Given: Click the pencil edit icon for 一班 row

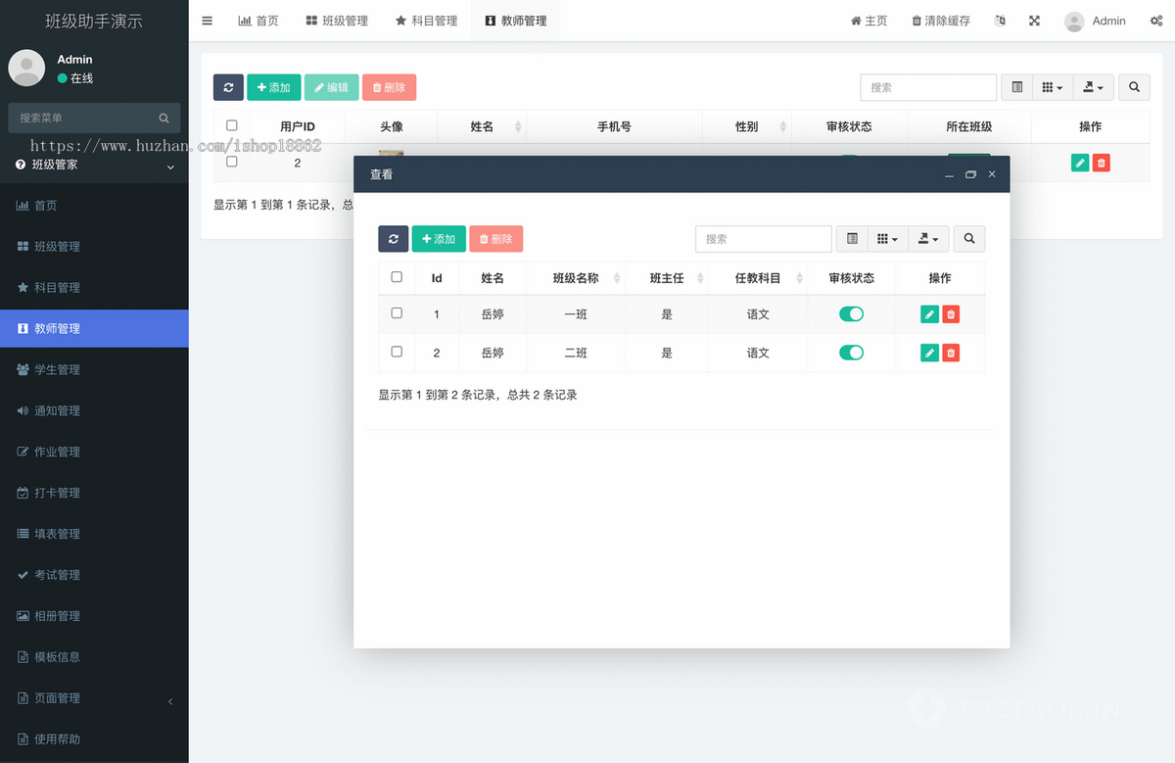Looking at the screenshot, I should (x=928, y=313).
